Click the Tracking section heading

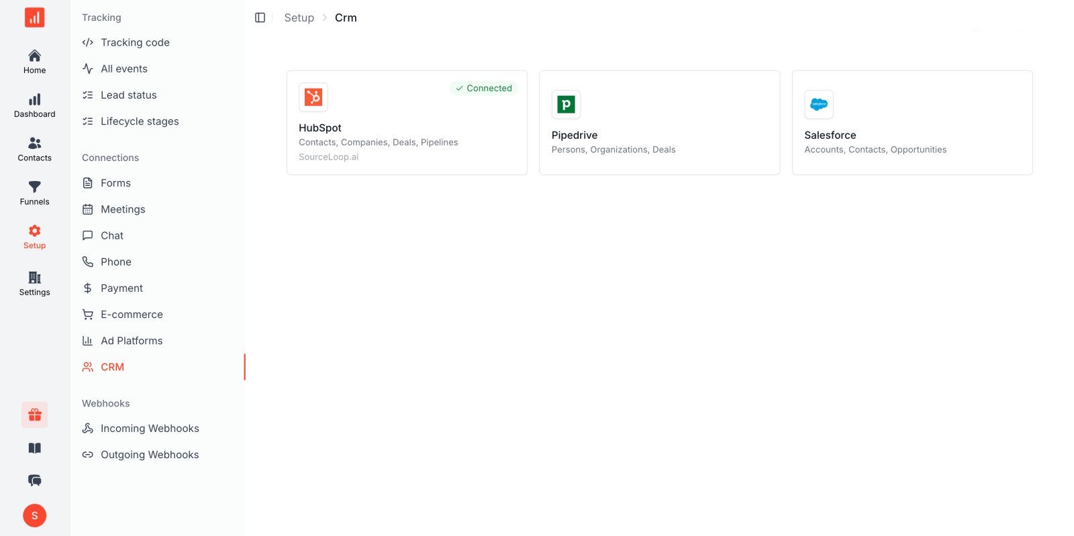point(101,17)
